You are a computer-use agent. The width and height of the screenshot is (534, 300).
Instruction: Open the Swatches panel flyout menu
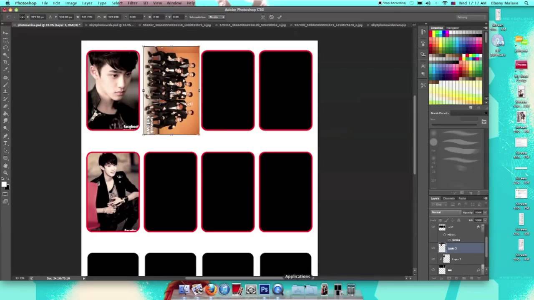[x=485, y=28]
